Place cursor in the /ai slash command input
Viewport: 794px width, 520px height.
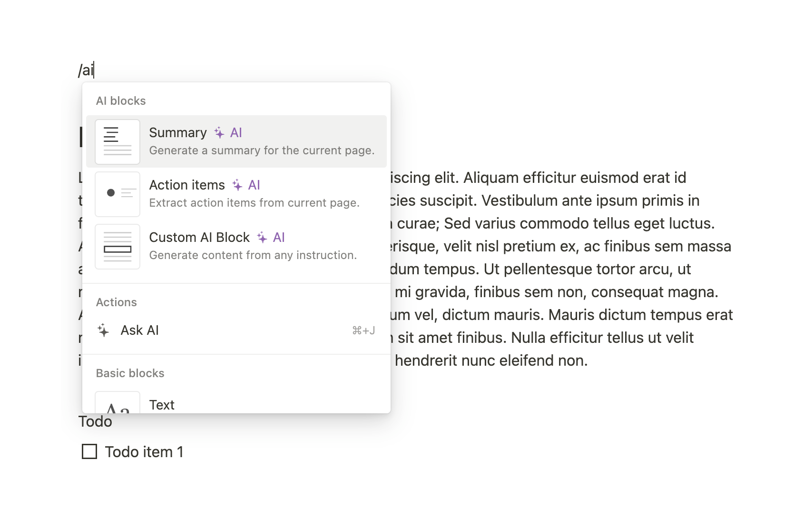[86, 70]
